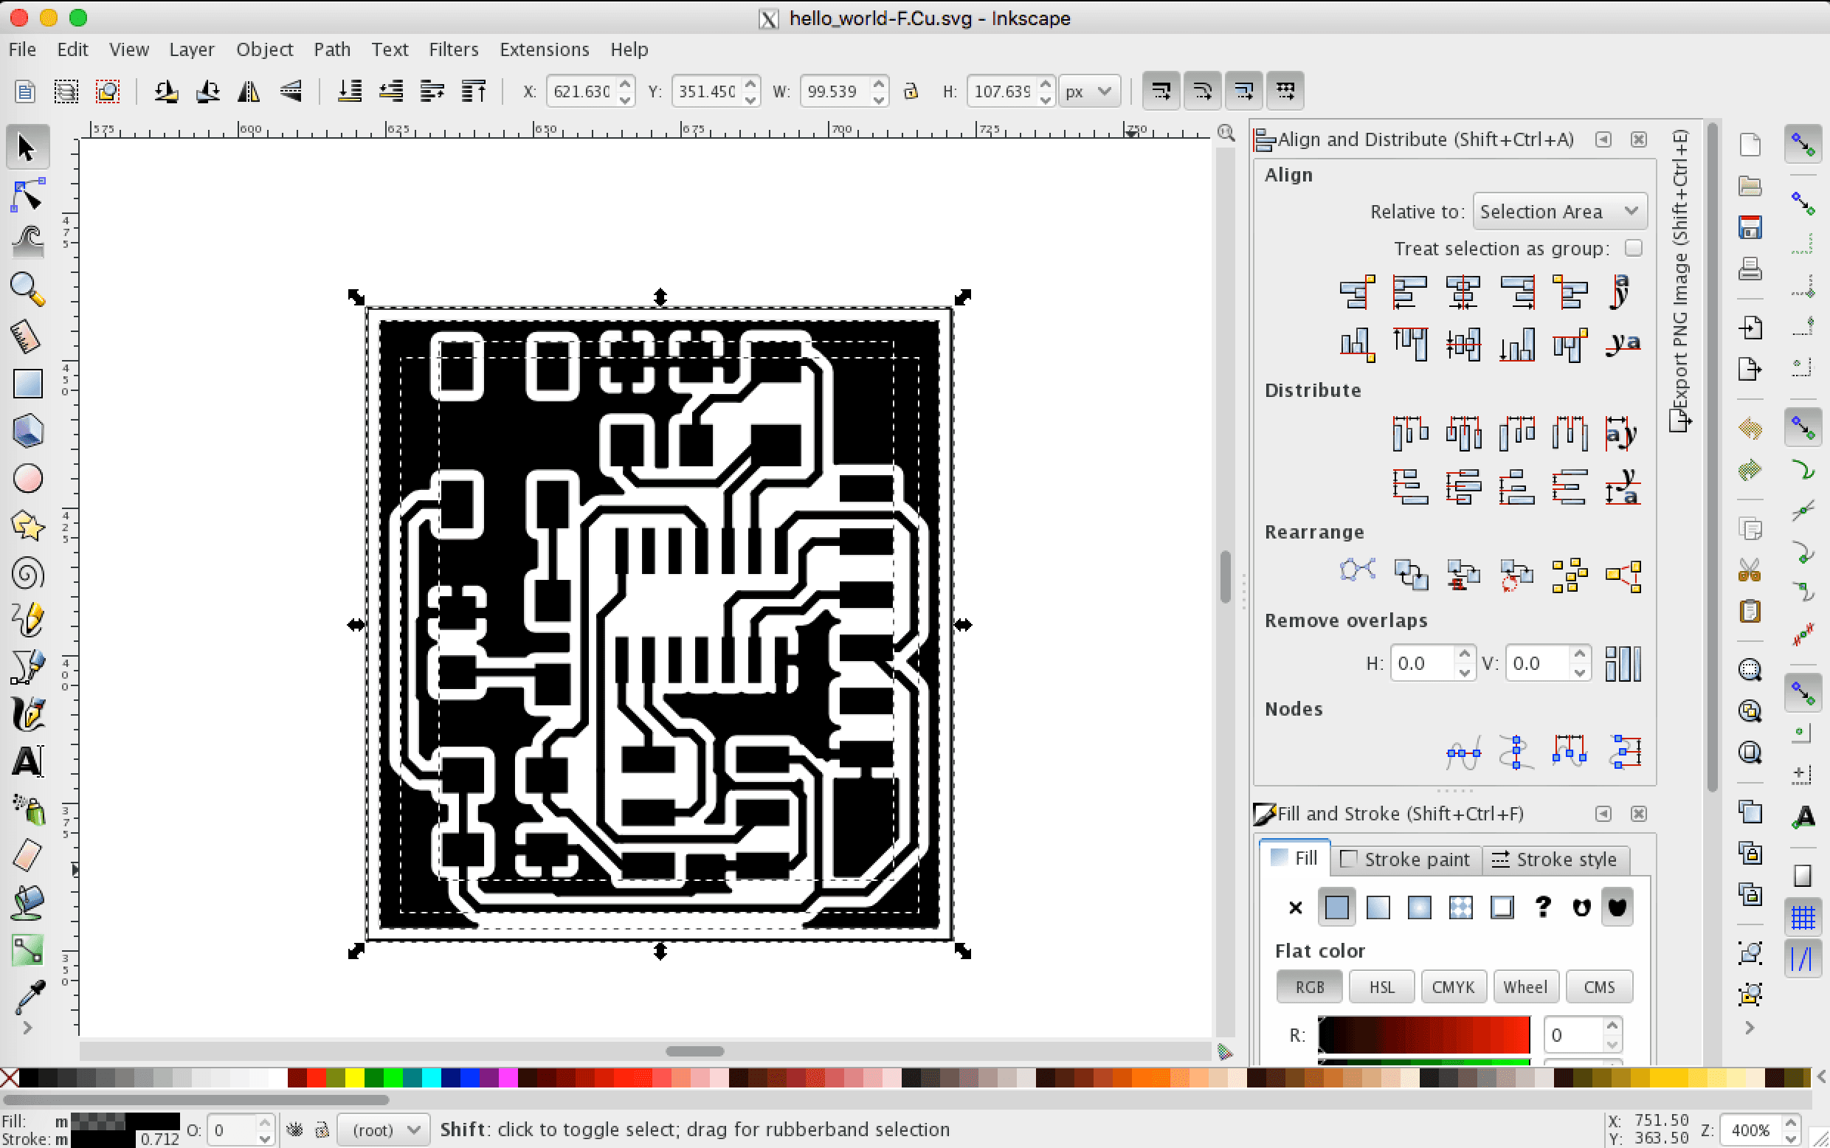The width and height of the screenshot is (1830, 1148).
Task: Increase Remove overlaps H stepper
Action: click(x=1465, y=654)
